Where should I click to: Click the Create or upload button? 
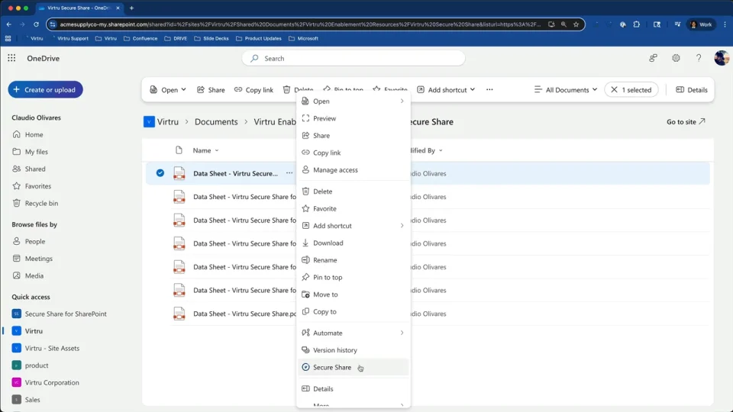point(45,90)
